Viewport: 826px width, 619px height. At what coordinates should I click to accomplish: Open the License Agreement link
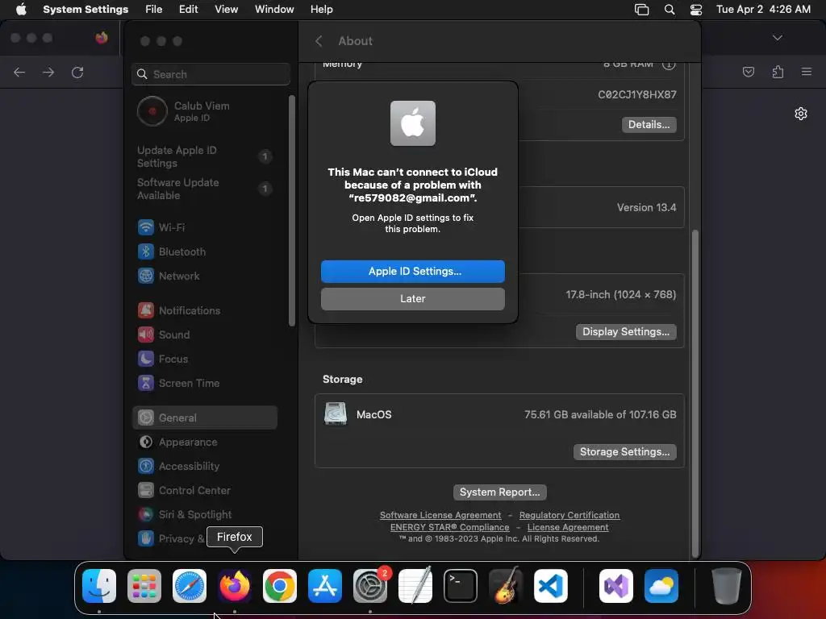(x=568, y=527)
